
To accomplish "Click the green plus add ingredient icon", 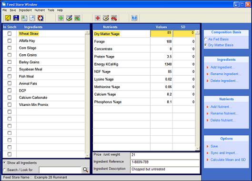I will pos(61,18).
